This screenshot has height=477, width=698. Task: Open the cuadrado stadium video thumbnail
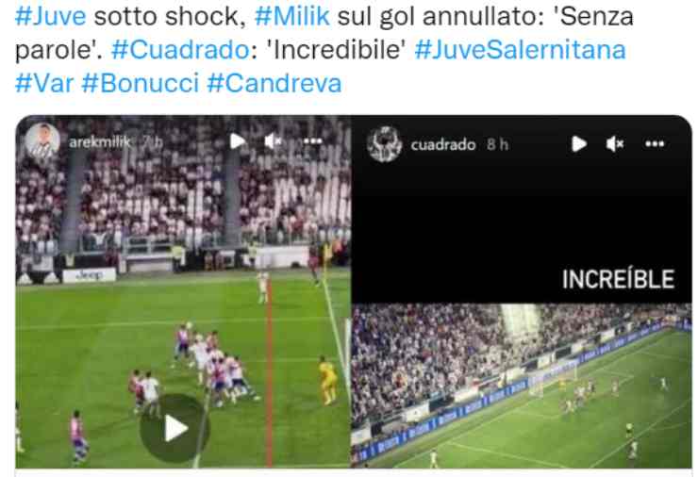pyautogui.click(x=522, y=386)
